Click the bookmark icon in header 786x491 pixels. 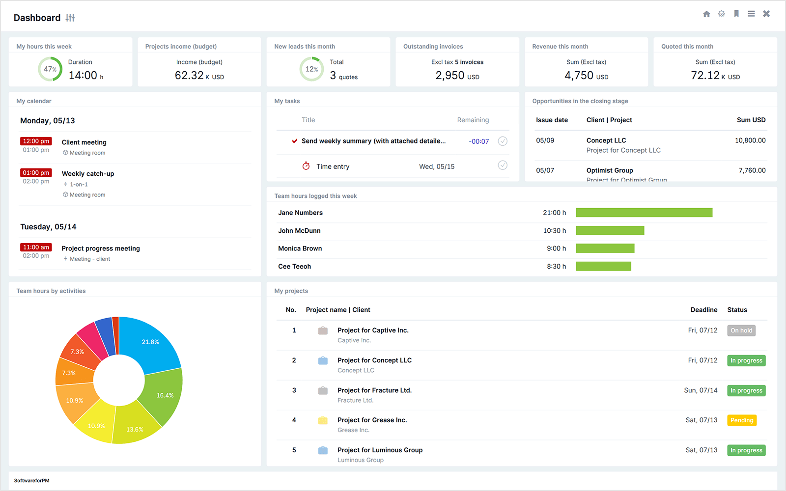click(x=736, y=14)
